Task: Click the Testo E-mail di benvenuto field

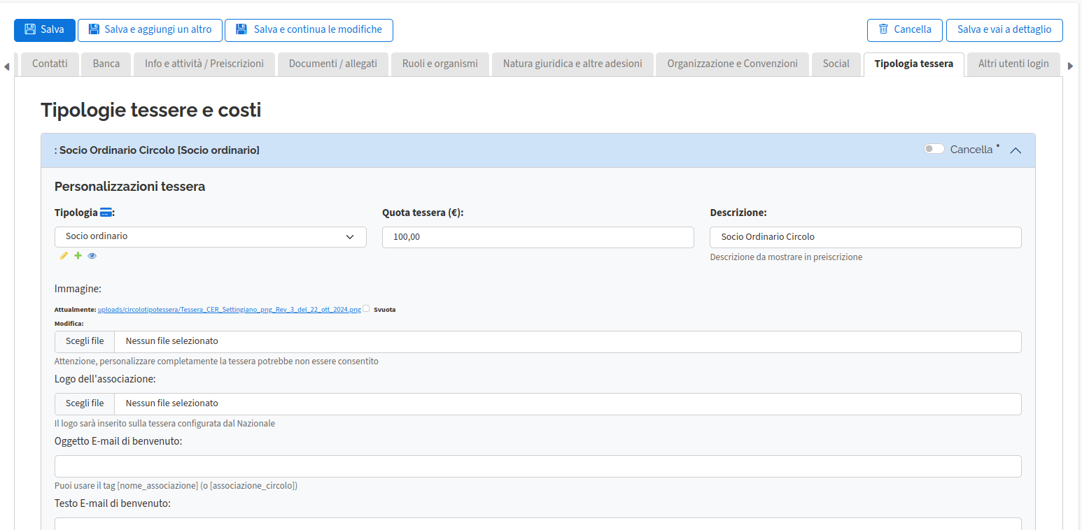Action: click(538, 524)
